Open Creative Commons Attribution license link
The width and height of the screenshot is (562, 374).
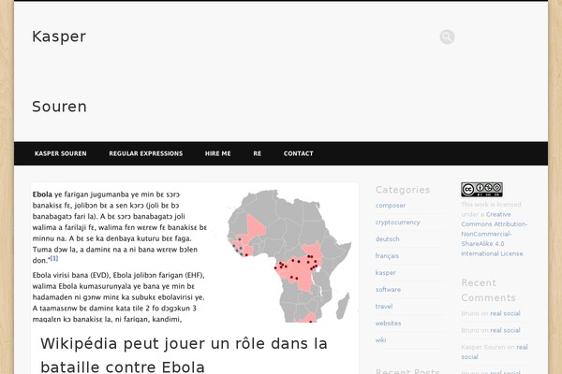click(x=495, y=234)
